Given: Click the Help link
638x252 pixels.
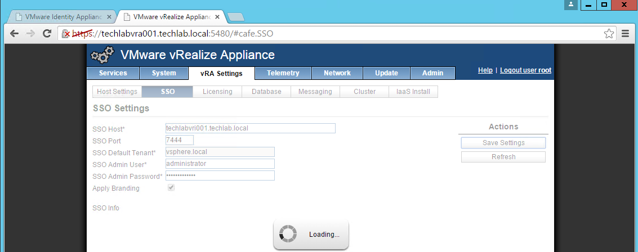Looking at the screenshot, I should click(x=485, y=70).
